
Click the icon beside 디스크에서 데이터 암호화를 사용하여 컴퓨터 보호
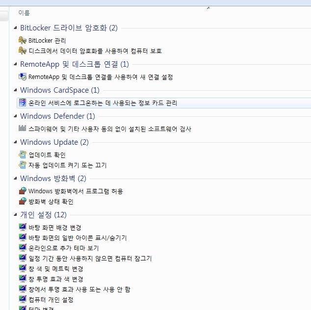(x=23, y=51)
